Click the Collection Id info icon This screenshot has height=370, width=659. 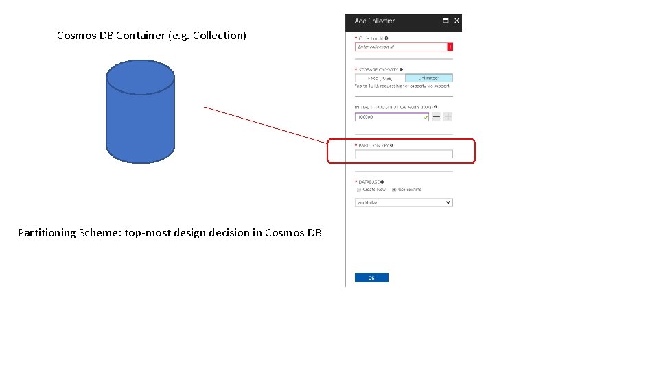pyautogui.click(x=386, y=38)
